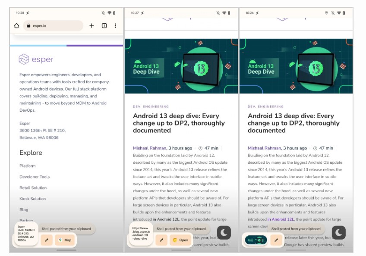Image resolution: width=366 pixels, height=256 pixels.
Task: Open a new tab with the plus icon
Action: (91, 26)
